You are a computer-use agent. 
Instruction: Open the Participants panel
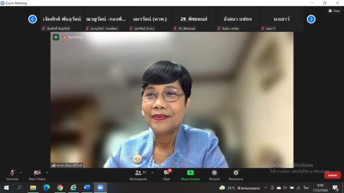pyautogui.click(x=138, y=174)
